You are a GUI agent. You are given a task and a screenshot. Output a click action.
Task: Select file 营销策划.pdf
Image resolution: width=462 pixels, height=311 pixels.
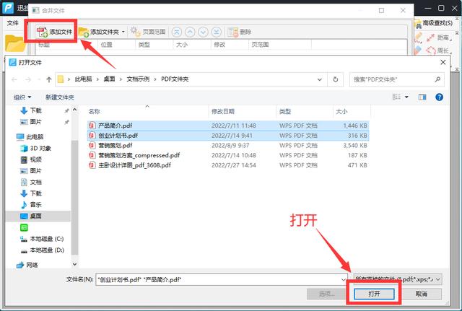228,146
